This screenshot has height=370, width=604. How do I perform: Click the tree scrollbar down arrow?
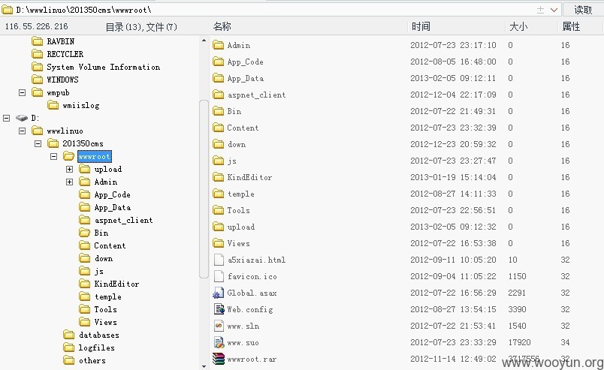tap(204, 366)
